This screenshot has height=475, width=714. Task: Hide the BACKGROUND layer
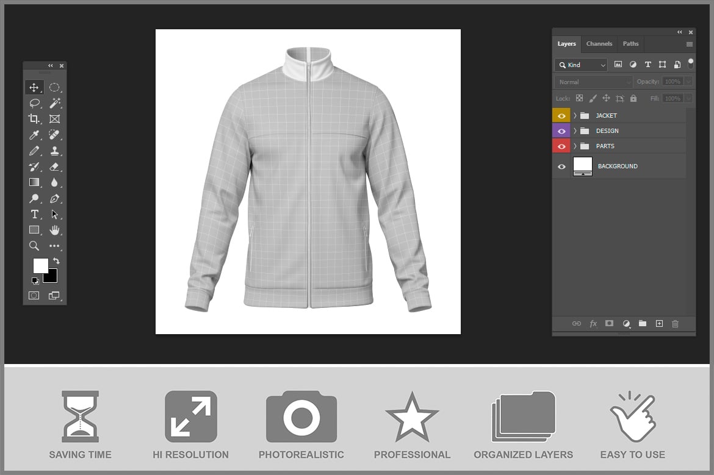(561, 166)
